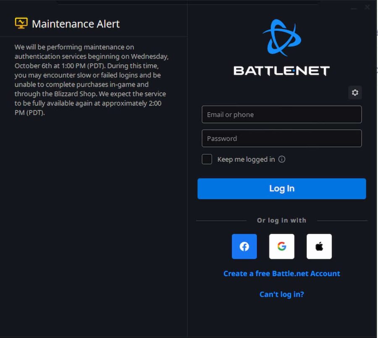The width and height of the screenshot is (378, 338).
Task: Log in with Apple
Action: click(x=319, y=246)
